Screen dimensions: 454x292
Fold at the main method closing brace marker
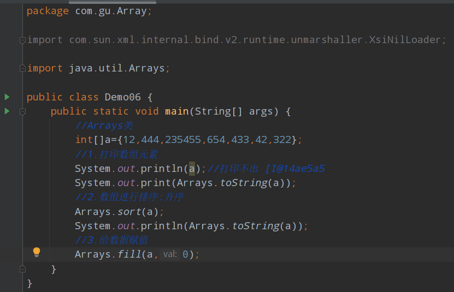pos(22,269)
